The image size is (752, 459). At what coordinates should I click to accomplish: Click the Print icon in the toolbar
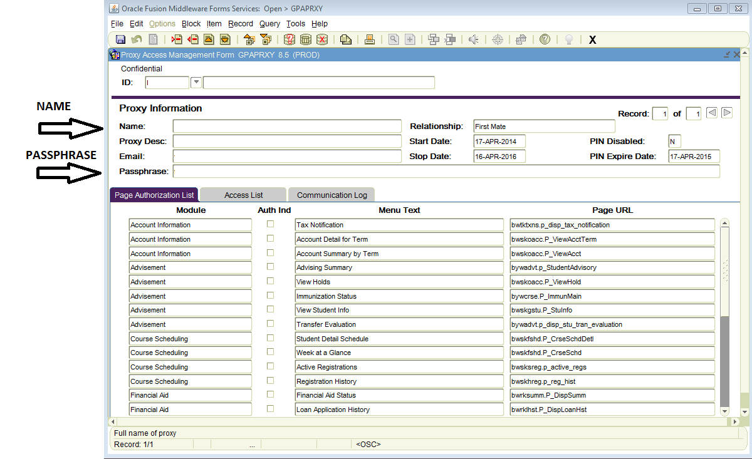pyautogui.click(x=370, y=39)
